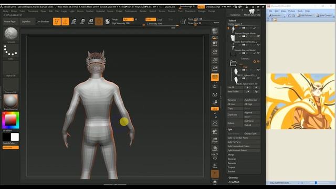Image resolution: width=336 pixels, height=189 pixels.
Task: Toggle the Transp transparency icon
Action: coord(215,165)
